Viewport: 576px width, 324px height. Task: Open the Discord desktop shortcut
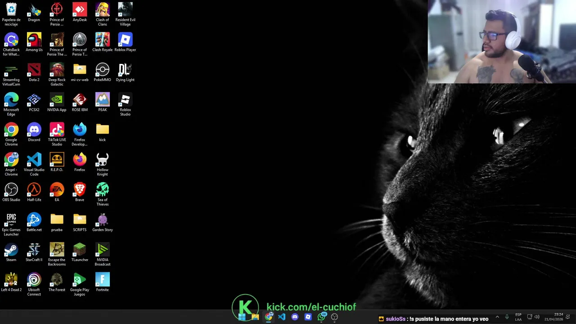point(34,132)
